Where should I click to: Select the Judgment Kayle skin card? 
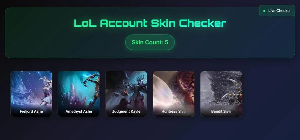point(126,94)
